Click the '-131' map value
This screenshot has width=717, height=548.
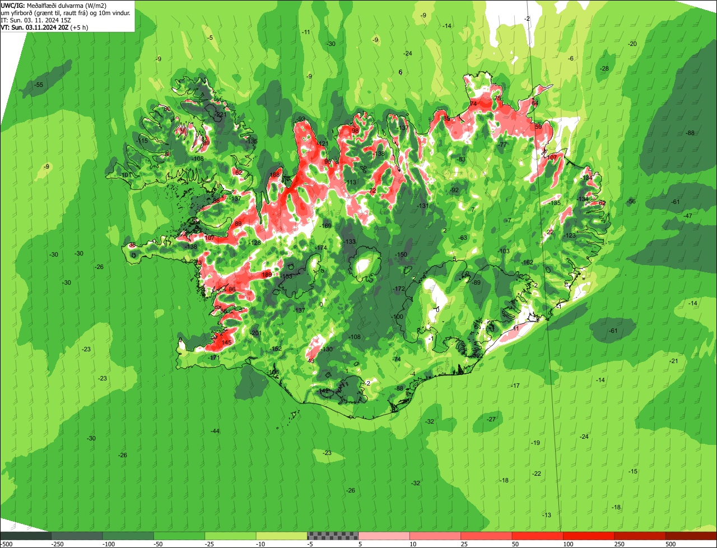point(423,206)
